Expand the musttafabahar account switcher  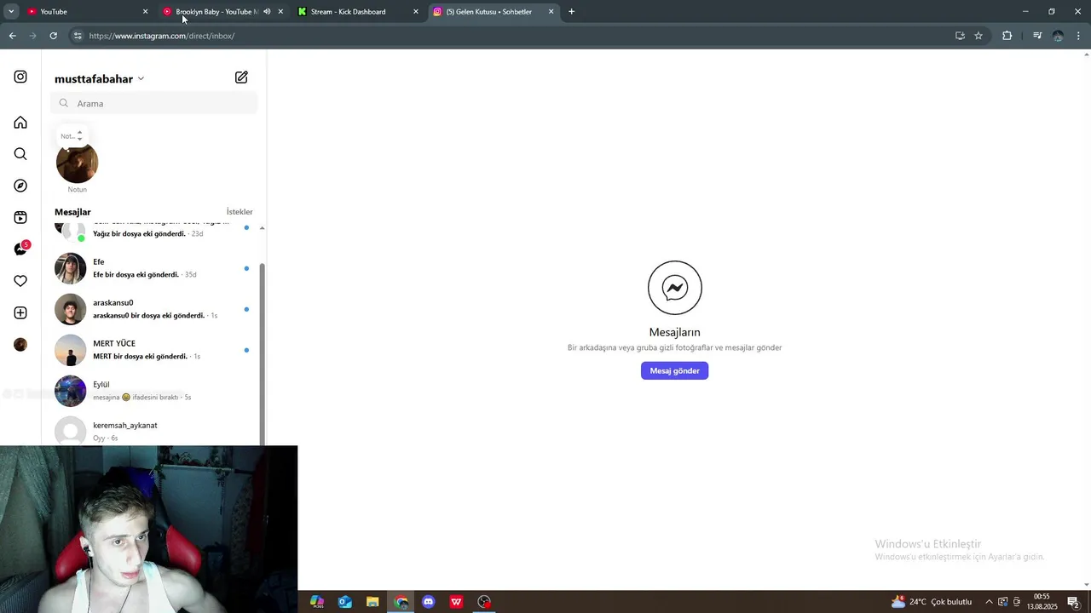(99, 78)
